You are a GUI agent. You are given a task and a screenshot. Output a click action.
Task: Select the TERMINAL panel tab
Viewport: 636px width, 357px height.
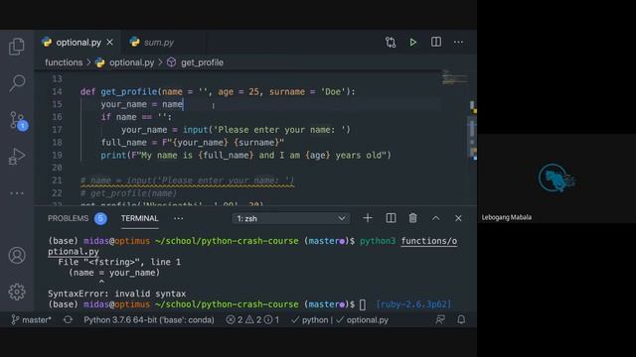pos(139,218)
